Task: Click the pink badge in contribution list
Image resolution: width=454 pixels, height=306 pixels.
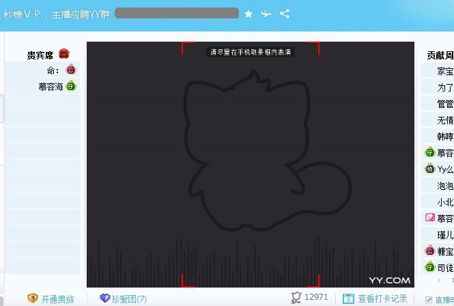Action: [x=429, y=217]
